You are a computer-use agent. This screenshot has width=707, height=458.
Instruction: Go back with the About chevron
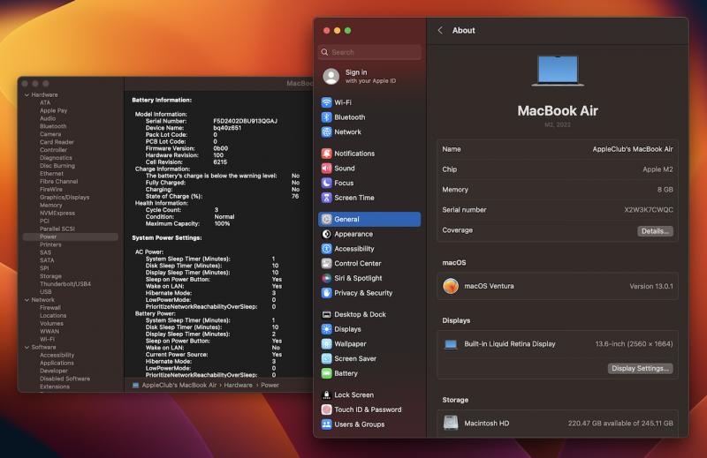(440, 30)
